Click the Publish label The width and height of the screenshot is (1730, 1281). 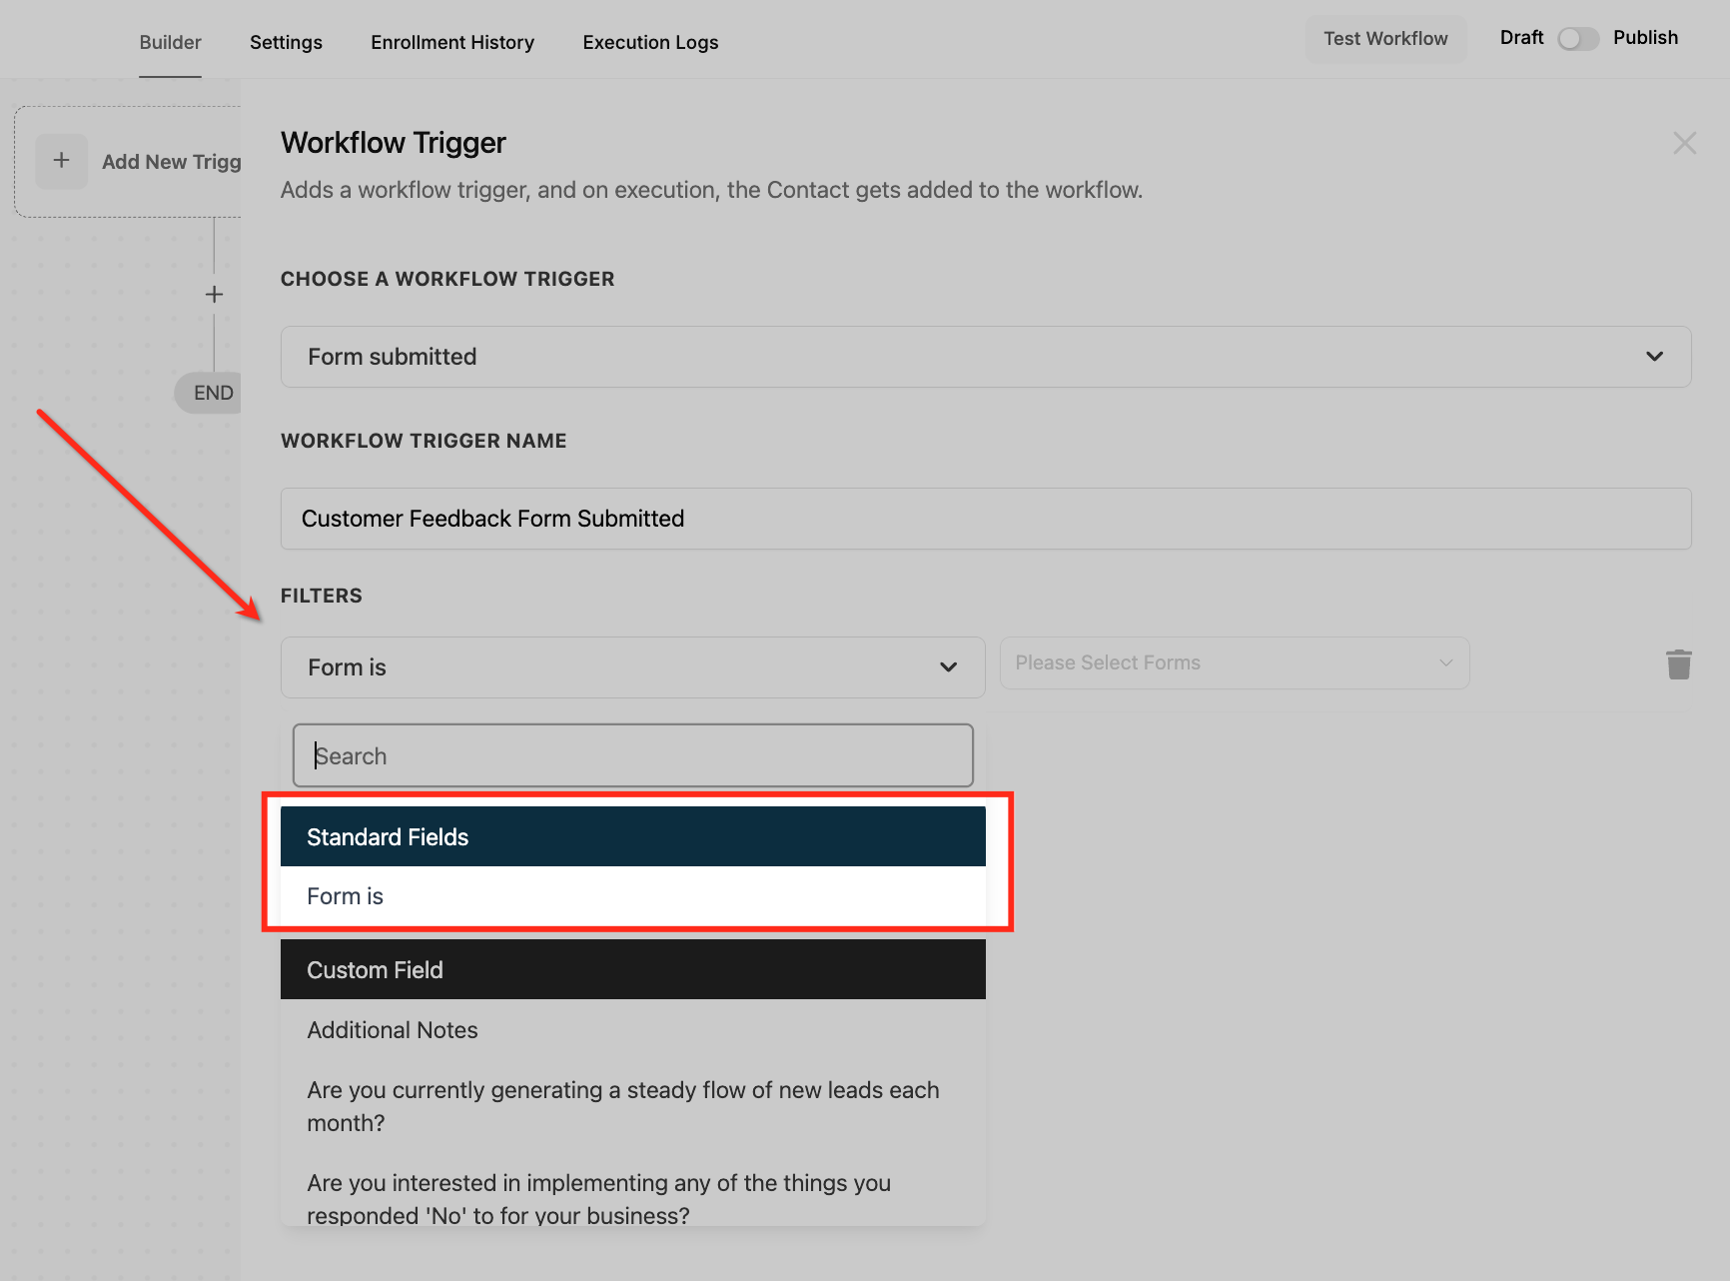click(x=1646, y=37)
